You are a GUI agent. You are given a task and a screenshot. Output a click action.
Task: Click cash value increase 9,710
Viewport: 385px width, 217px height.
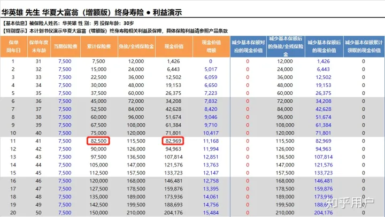[211, 125]
